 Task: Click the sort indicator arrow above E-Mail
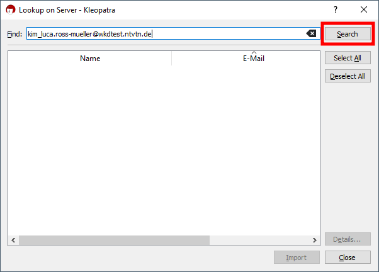(x=254, y=53)
